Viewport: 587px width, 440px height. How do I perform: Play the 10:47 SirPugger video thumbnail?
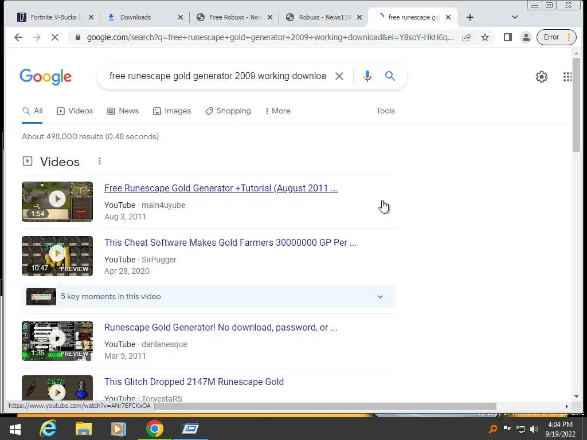coord(57,256)
